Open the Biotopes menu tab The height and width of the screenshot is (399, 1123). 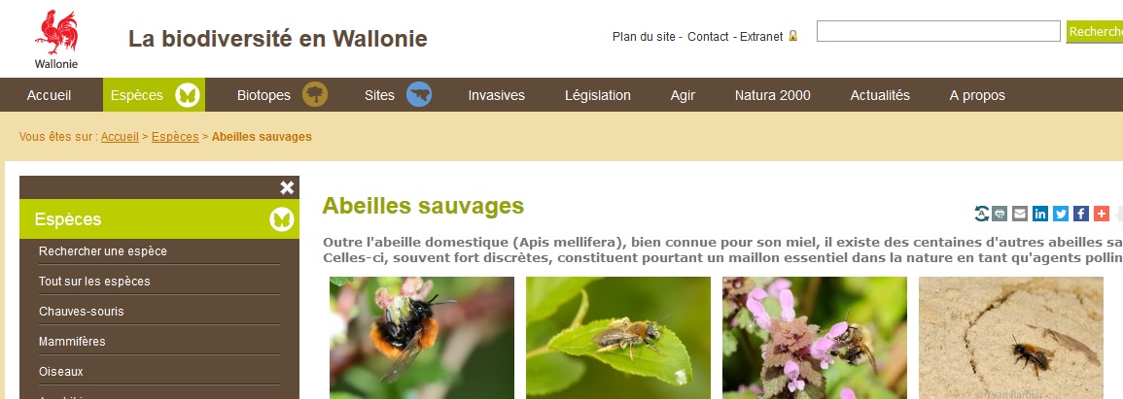point(282,95)
